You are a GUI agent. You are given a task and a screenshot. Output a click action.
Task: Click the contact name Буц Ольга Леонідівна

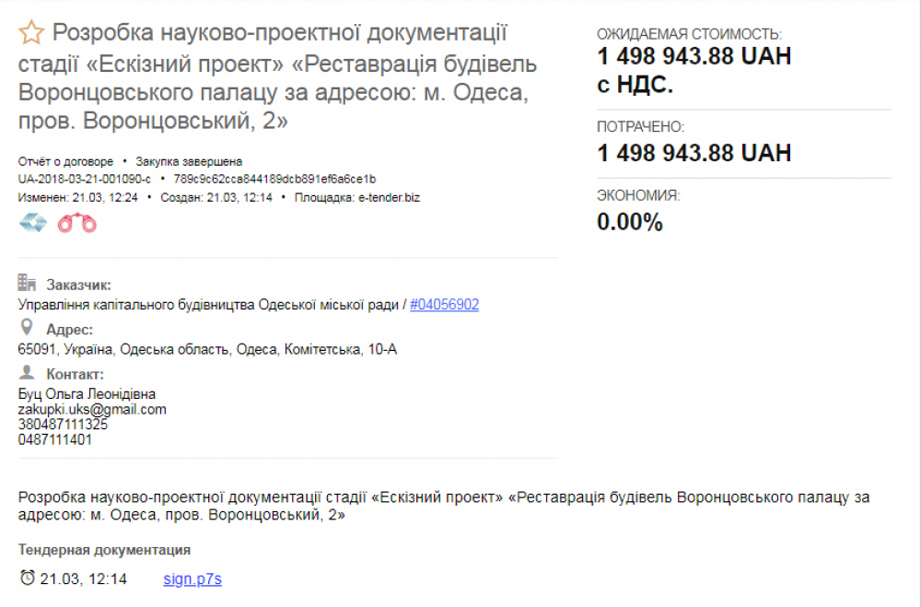87,394
